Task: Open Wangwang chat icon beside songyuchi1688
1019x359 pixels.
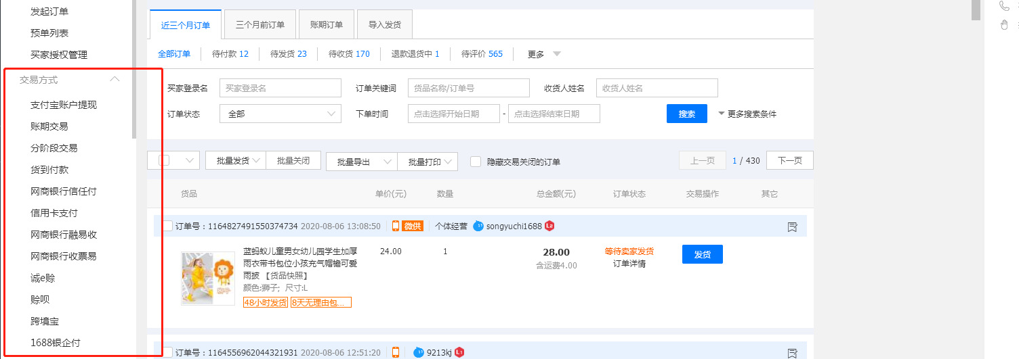Action: (x=478, y=226)
